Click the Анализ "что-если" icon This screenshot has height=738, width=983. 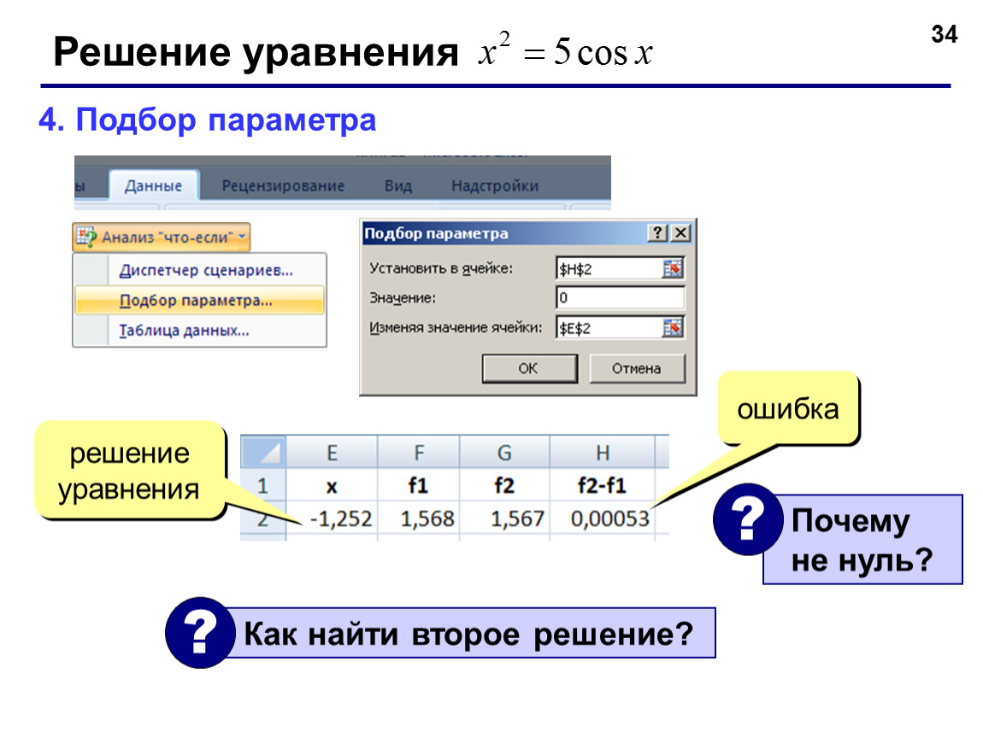coord(85,237)
